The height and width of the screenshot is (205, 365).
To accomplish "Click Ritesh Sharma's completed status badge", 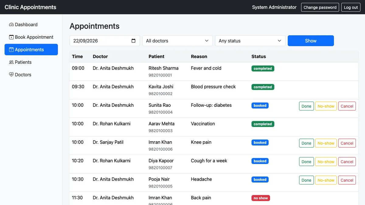I will coord(263,69).
